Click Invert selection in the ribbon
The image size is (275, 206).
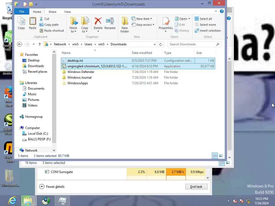(208, 31)
